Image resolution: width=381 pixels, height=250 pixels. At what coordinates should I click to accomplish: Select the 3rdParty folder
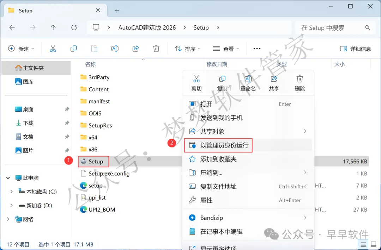[95, 77]
